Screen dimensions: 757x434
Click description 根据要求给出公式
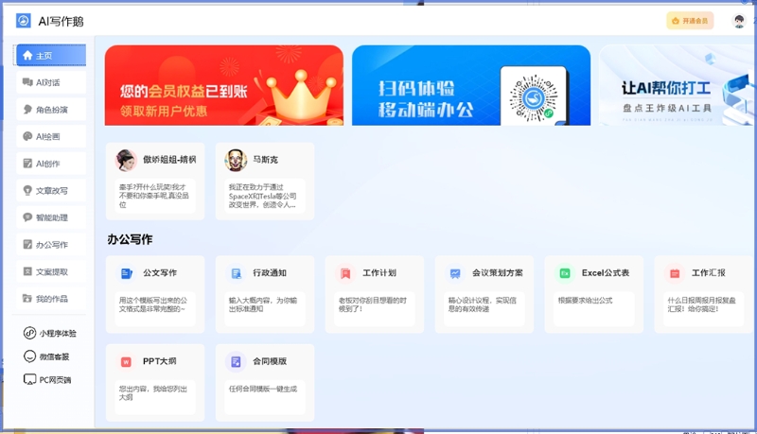pos(585,301)
